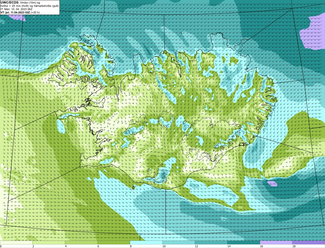Screen dimensions: 325x248
Task: Click the '16' tick label on wind scale
Action: tap(262, 246)
